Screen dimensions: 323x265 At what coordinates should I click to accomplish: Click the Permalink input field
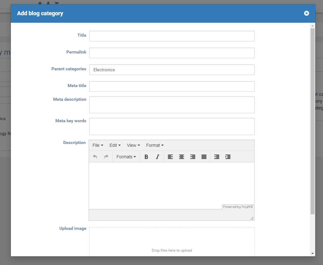pos(172,53)
